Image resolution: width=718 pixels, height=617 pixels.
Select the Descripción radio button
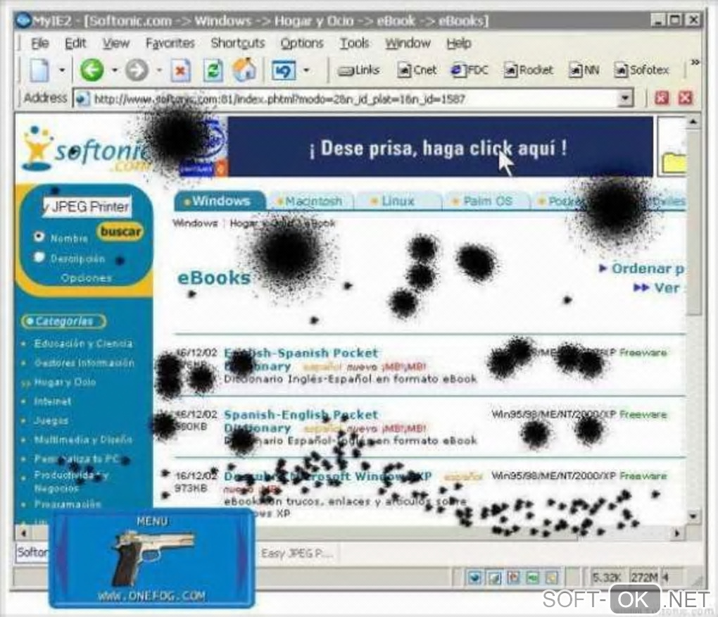(x=39, y=257)
